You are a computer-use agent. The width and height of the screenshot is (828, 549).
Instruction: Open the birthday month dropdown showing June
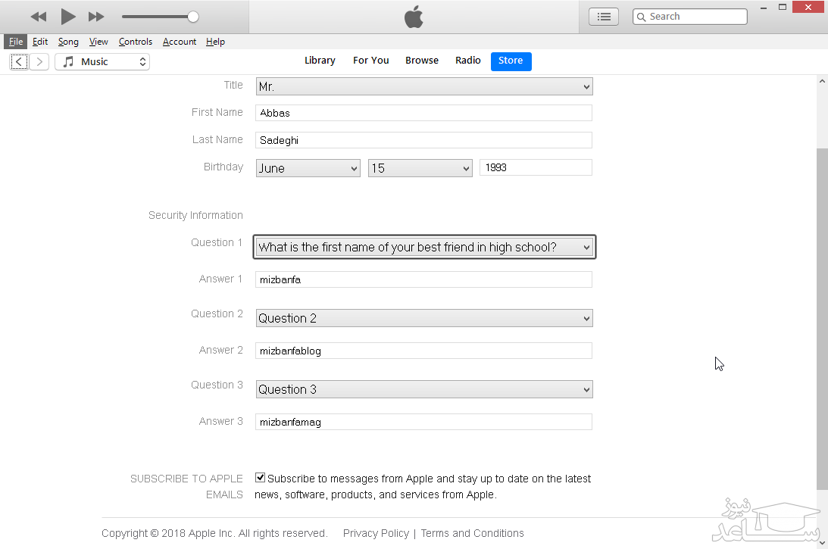click(x=308, y=168)
